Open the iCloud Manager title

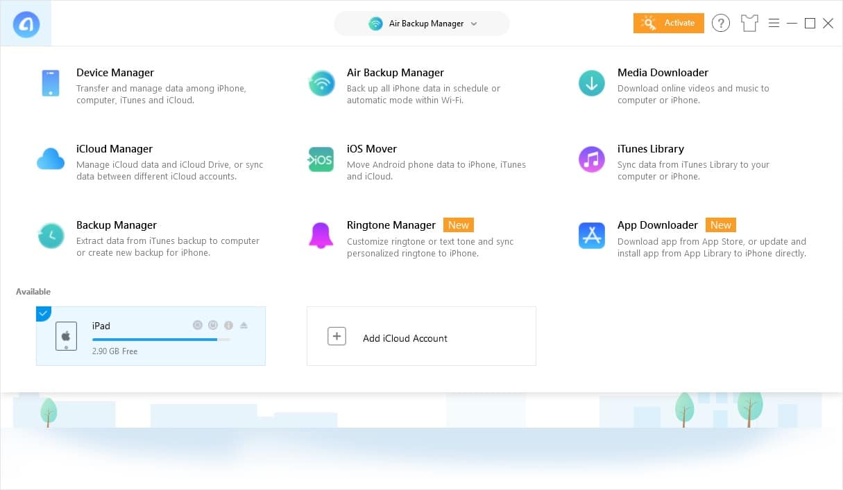tap(114, 149)
